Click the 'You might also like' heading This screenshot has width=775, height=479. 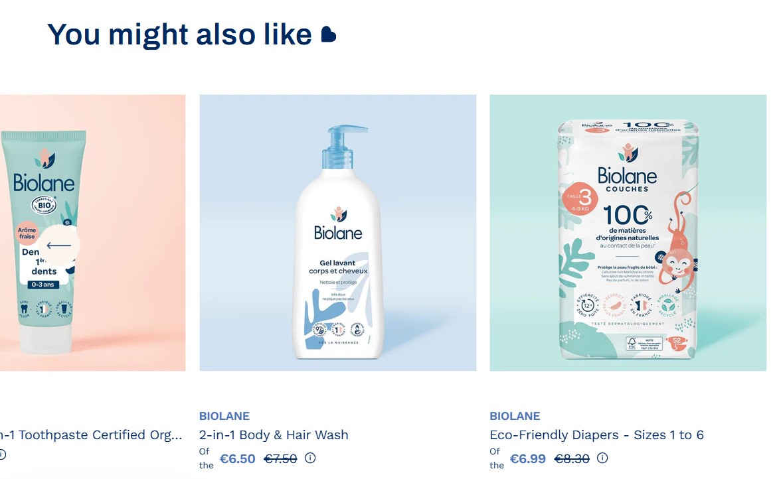179,34
